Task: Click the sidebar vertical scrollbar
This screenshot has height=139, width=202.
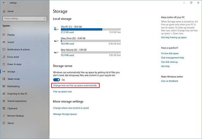Action: pyautogui.click(x=49, y=84)
